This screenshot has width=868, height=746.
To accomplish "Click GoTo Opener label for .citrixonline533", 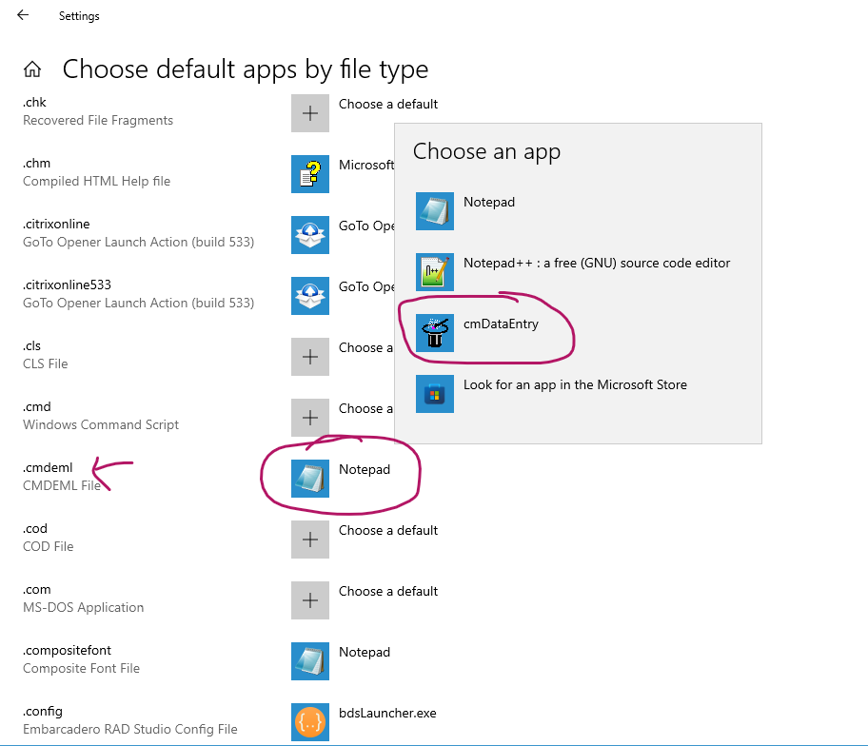I will tap(366, 286).
